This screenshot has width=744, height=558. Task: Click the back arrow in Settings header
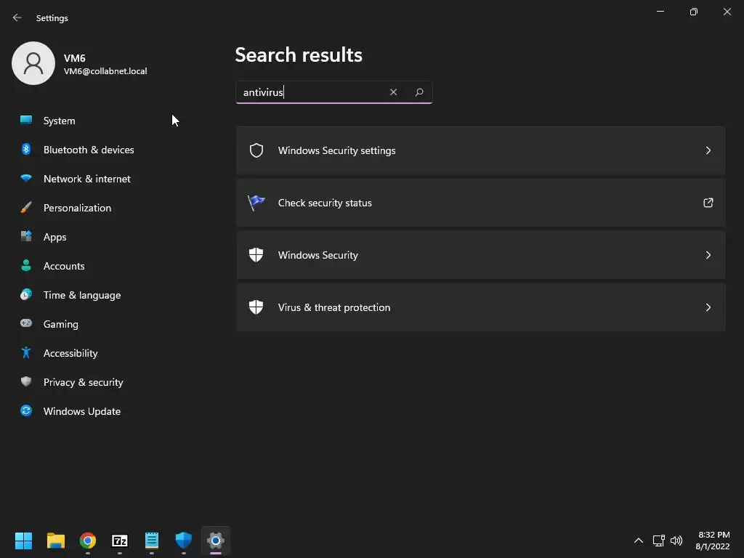tap(17, 17)
